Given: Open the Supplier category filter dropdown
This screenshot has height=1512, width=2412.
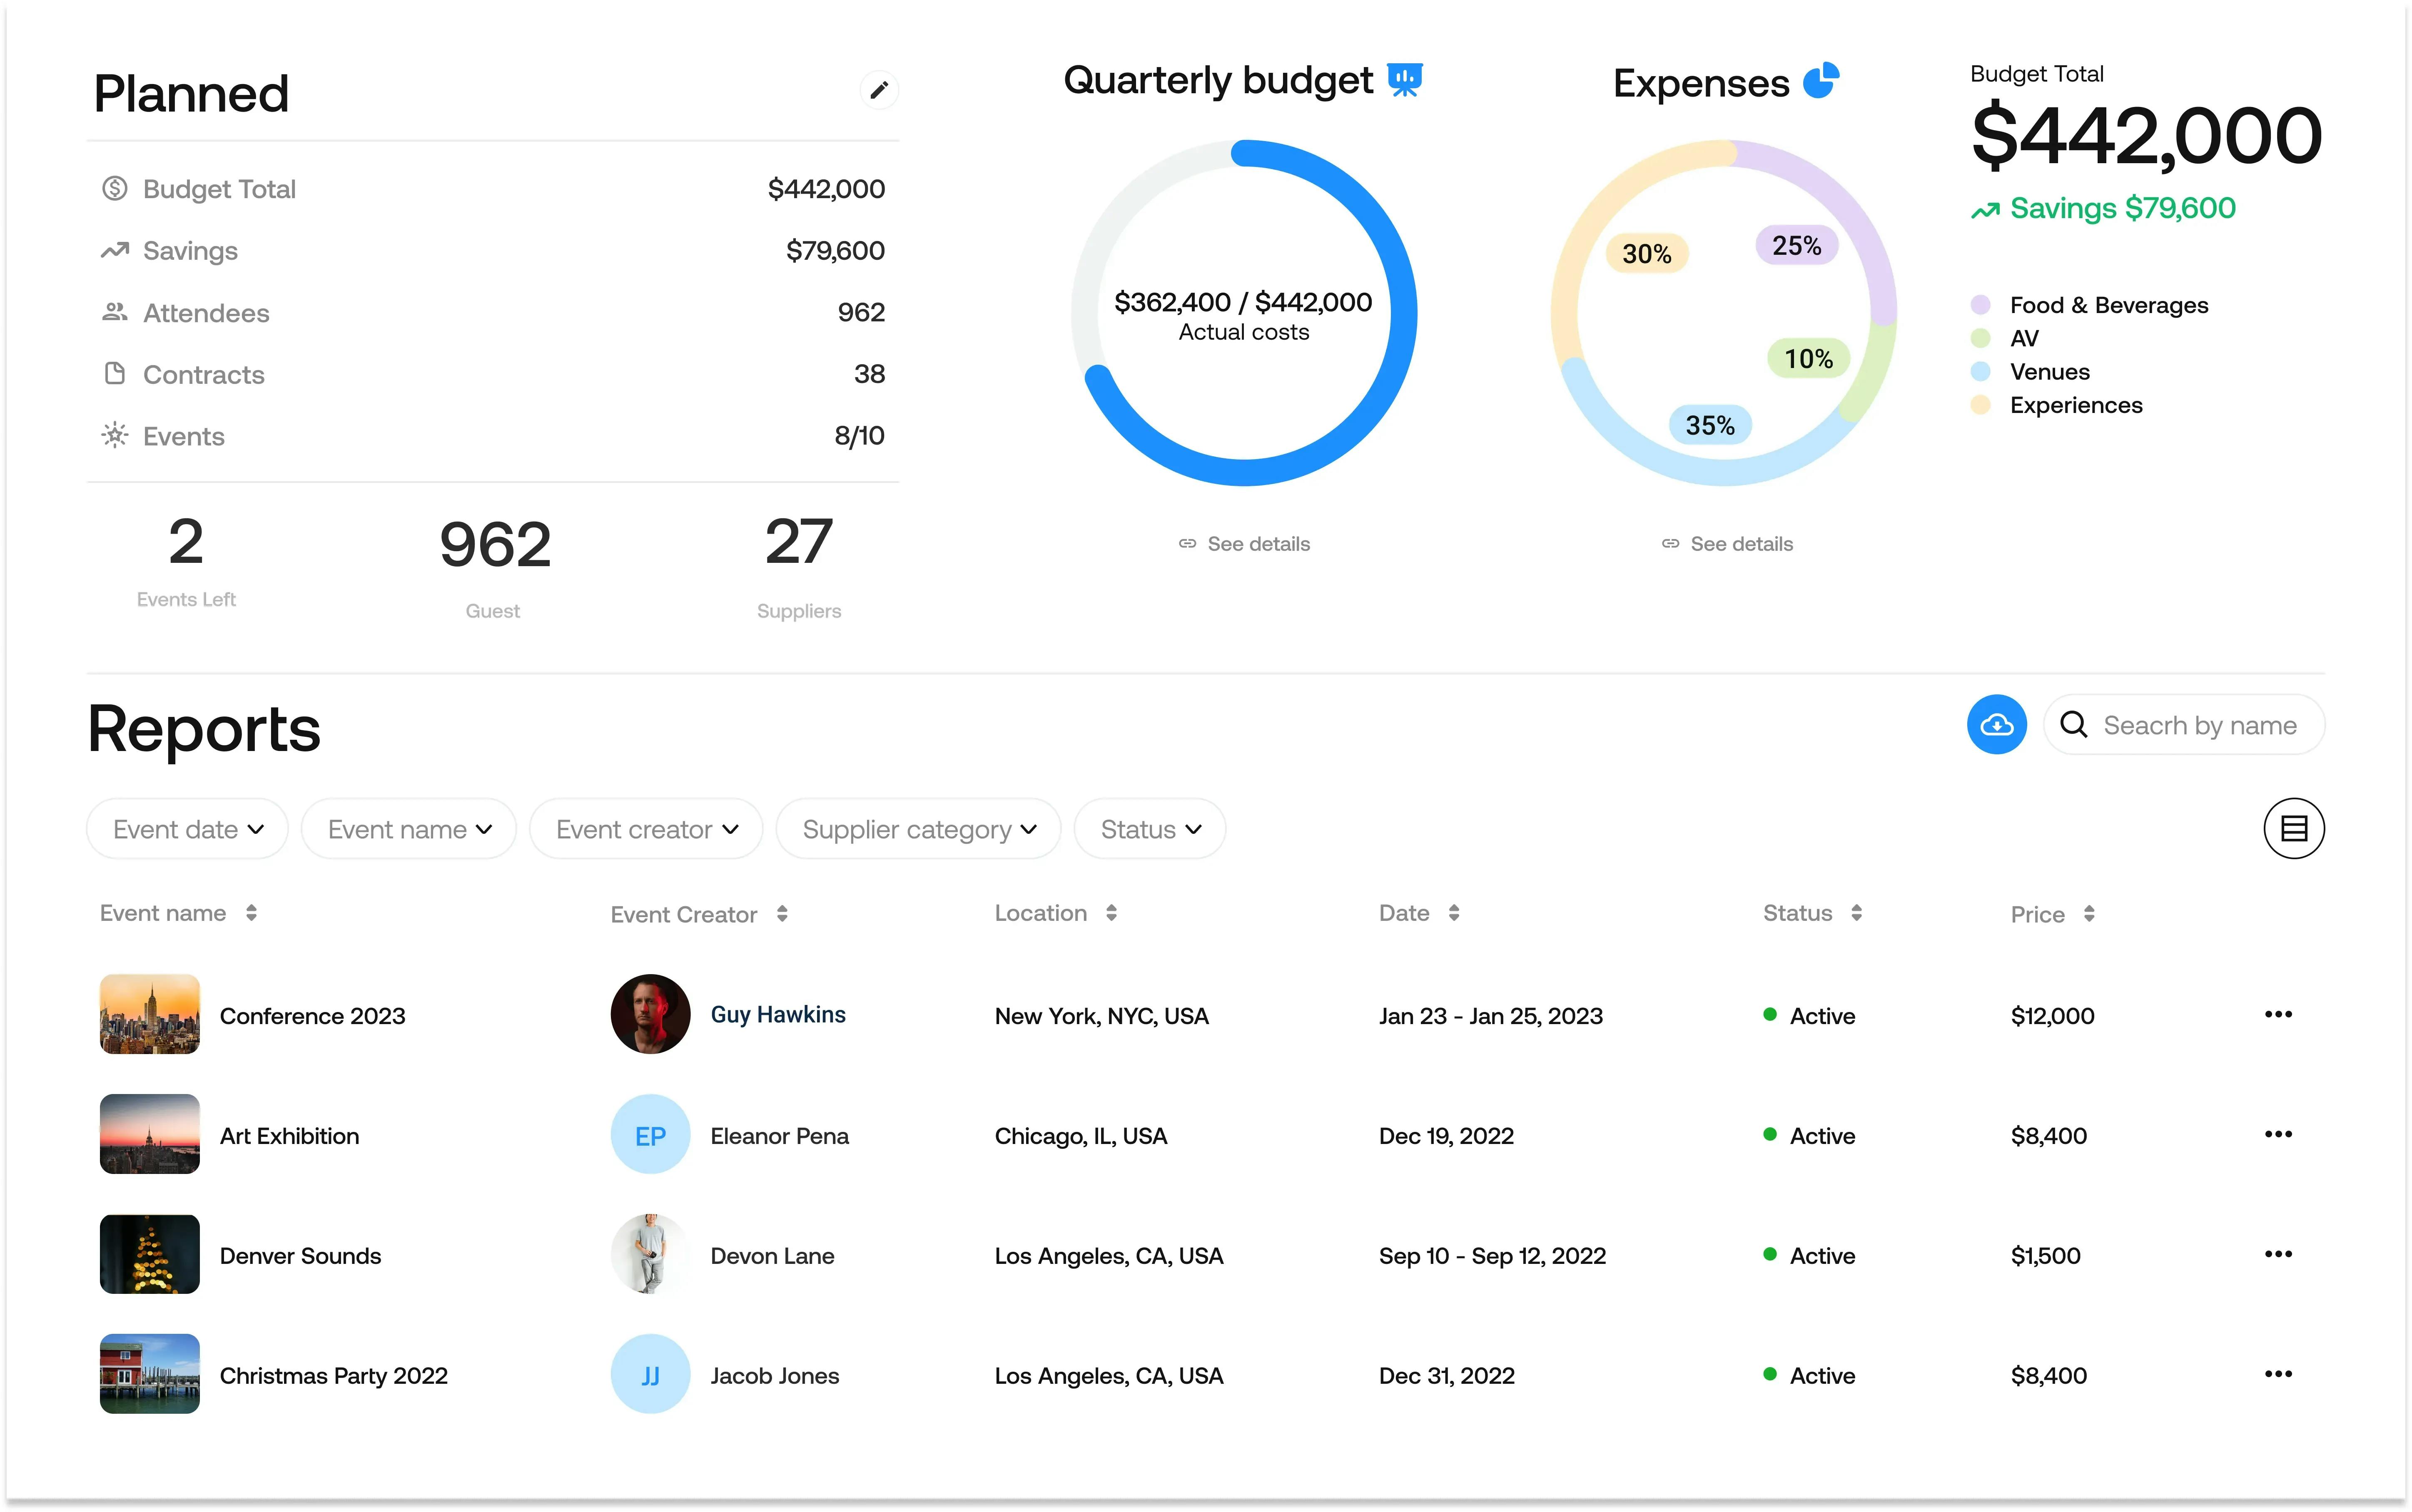Looking at the screenshot, I should (918, 829).
